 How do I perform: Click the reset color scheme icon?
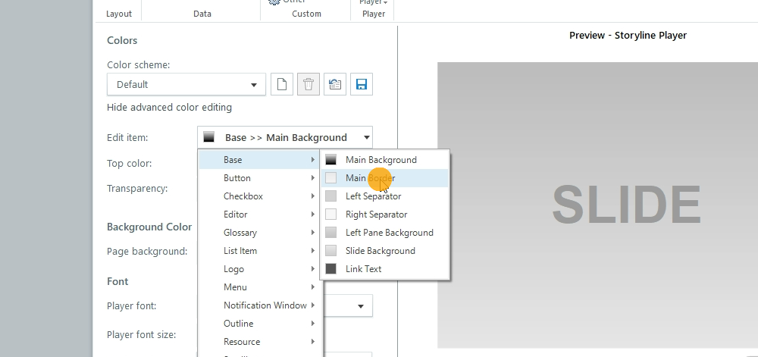335,84
